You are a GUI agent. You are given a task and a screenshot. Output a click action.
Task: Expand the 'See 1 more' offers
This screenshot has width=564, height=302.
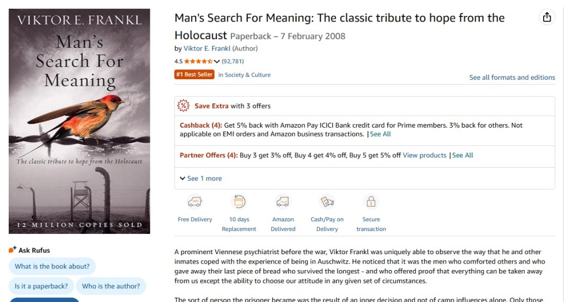[x=201, y=178]
